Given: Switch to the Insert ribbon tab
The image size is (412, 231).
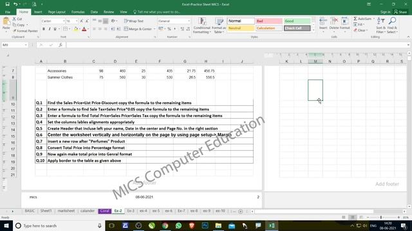Looking at the screenshot, I should tap(38, 12).
